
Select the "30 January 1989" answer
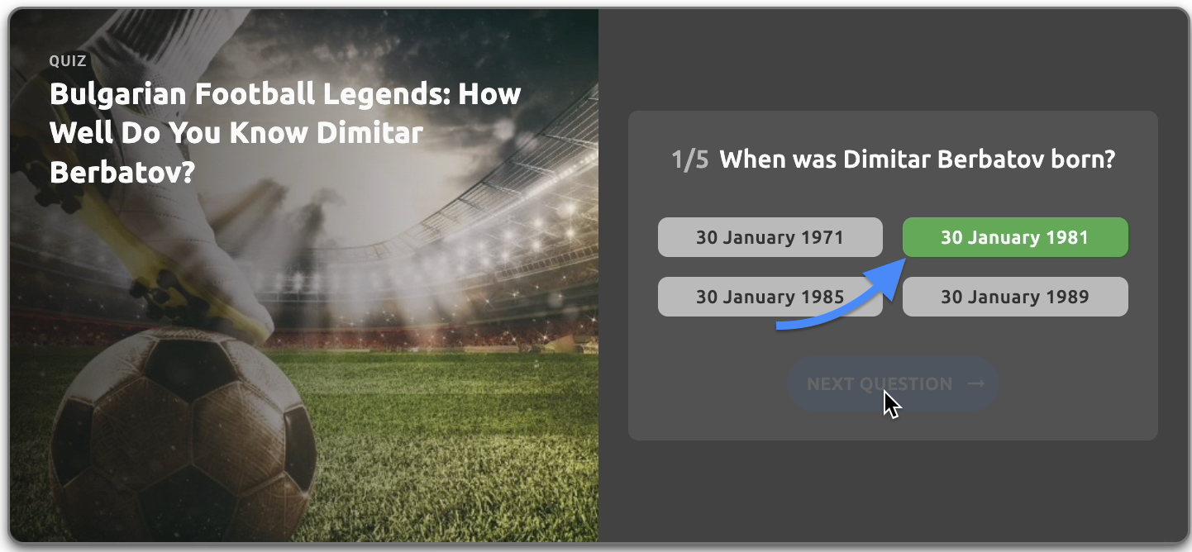[1014, 297]
